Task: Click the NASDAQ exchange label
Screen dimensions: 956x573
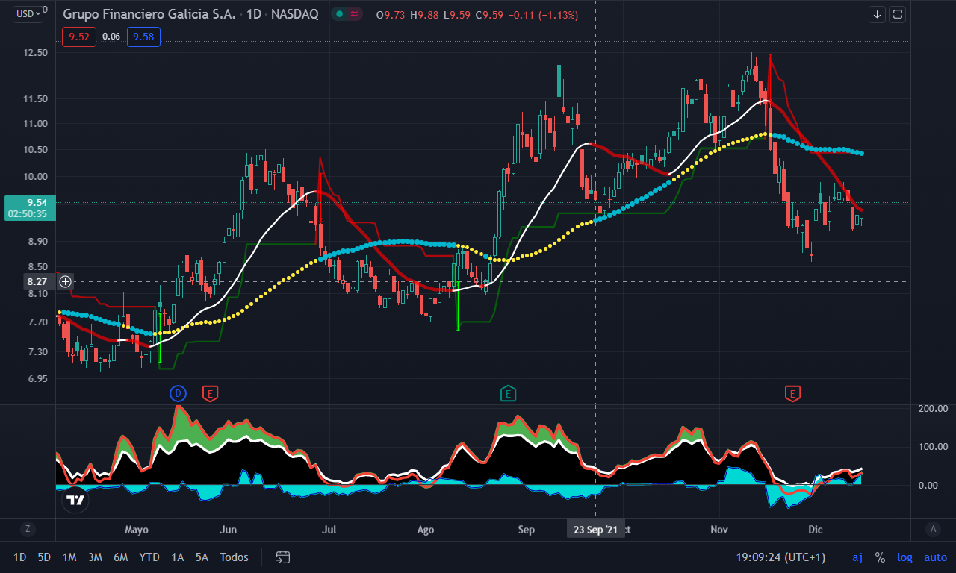Action: pos(296,14)
